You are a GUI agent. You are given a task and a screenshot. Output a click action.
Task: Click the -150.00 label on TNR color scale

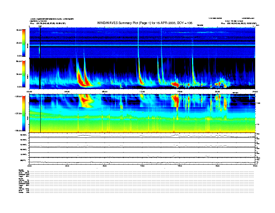(x=18, y=131)
